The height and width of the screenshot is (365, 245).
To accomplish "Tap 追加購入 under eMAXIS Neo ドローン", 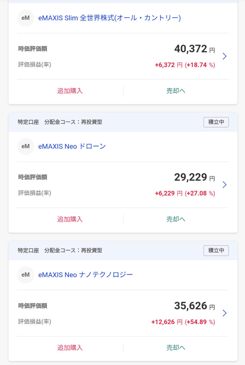I will coord(70,219).
